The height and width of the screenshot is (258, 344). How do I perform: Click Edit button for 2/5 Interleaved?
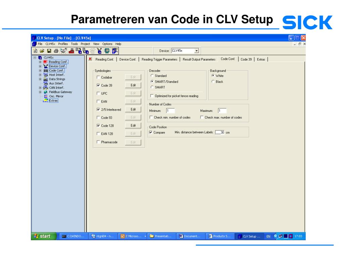coord(133,109)
